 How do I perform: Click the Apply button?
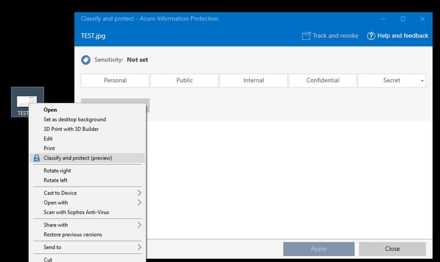(319, 249)
